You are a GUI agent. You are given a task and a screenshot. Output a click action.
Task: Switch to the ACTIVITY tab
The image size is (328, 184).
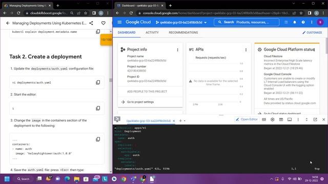tap(152, 33)
